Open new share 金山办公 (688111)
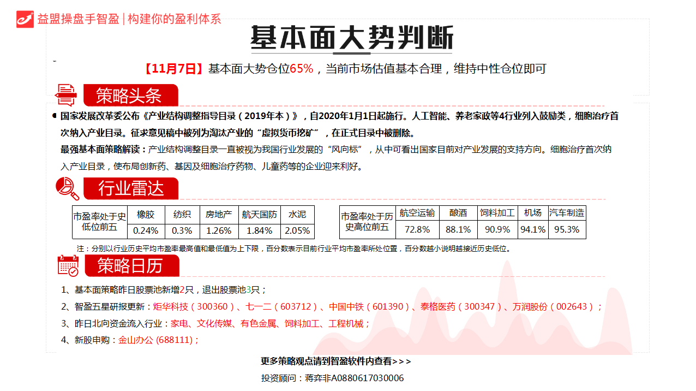The image size is (696, 391). [156, 340]
